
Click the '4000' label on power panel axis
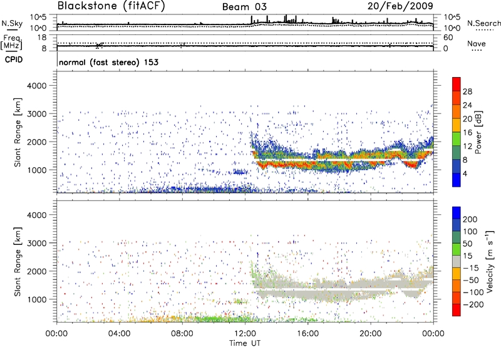click(x=37, y=86)
